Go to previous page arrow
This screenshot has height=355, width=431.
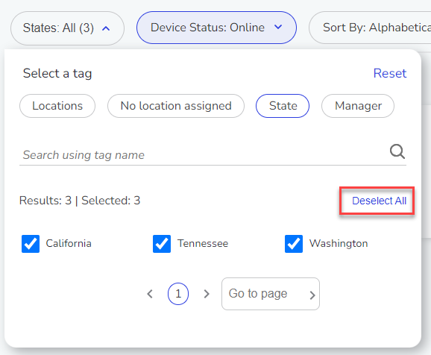(x=150, y=294)
